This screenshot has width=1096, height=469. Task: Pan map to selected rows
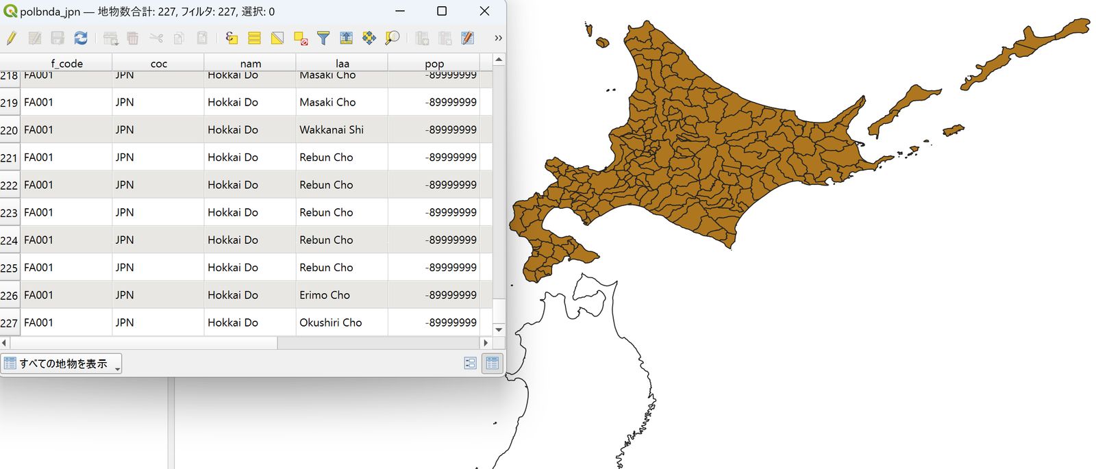click(369, 38)
